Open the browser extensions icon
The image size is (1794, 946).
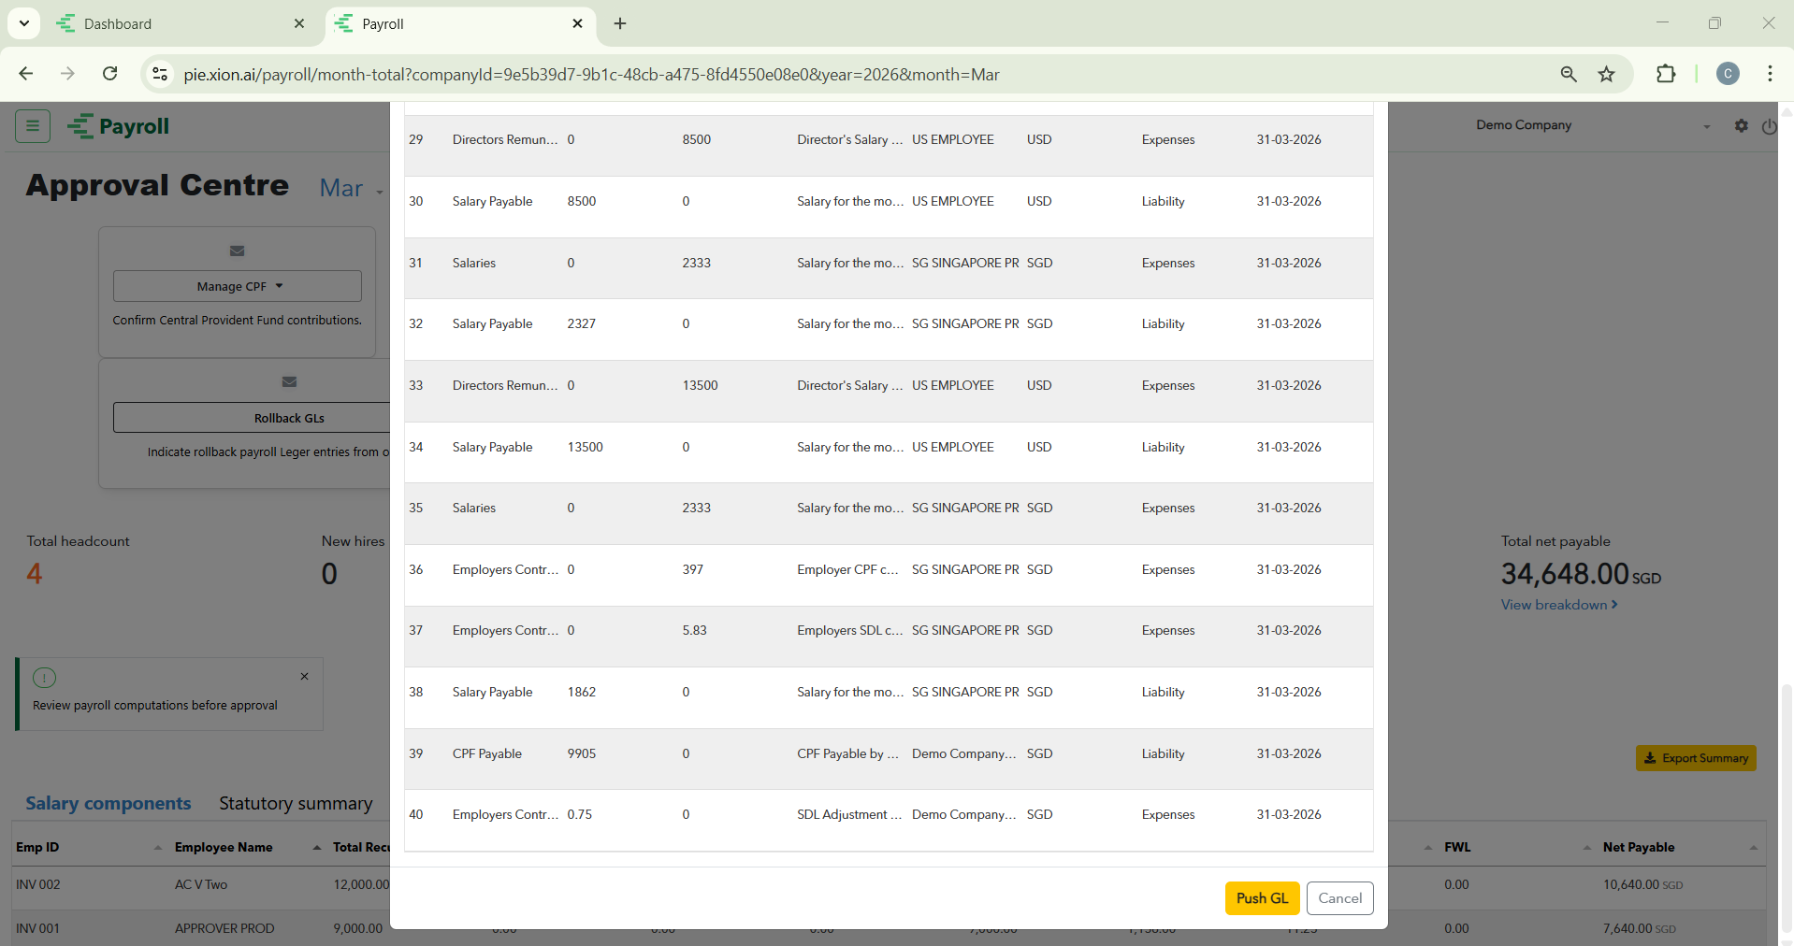coord(1665,75)
